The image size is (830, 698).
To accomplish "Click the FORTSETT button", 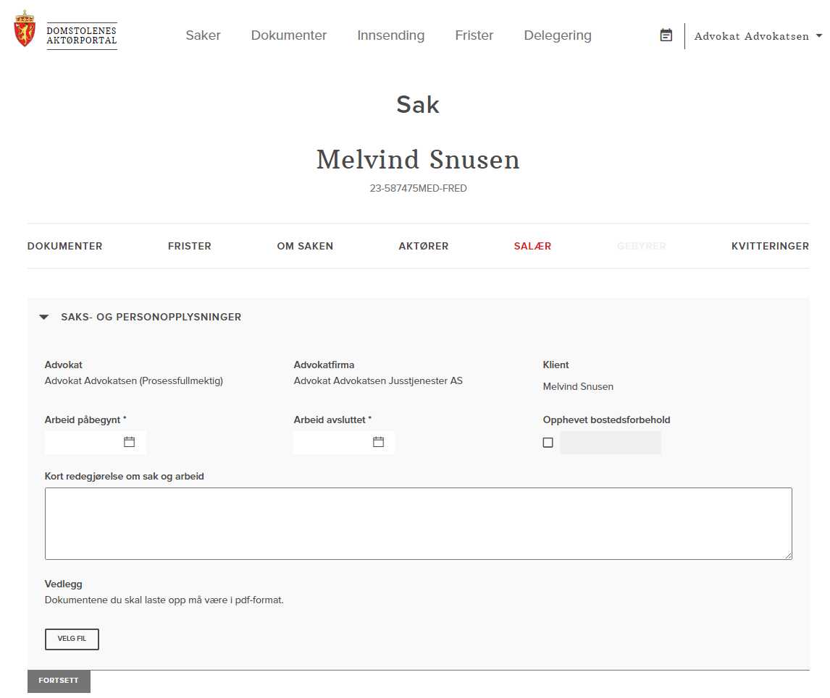I will (x=59, y=681).
